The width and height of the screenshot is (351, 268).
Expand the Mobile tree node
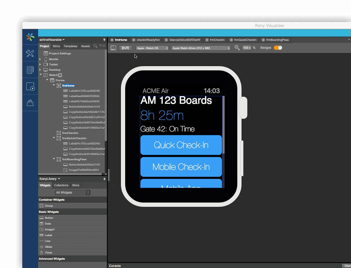point(40,59)
